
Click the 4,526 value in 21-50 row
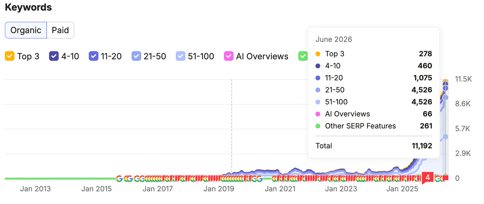[422, 90]
